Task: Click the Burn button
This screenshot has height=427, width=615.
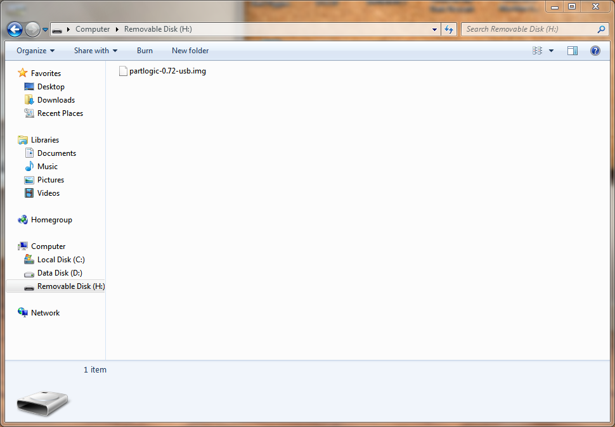Action: click(145, 51)
